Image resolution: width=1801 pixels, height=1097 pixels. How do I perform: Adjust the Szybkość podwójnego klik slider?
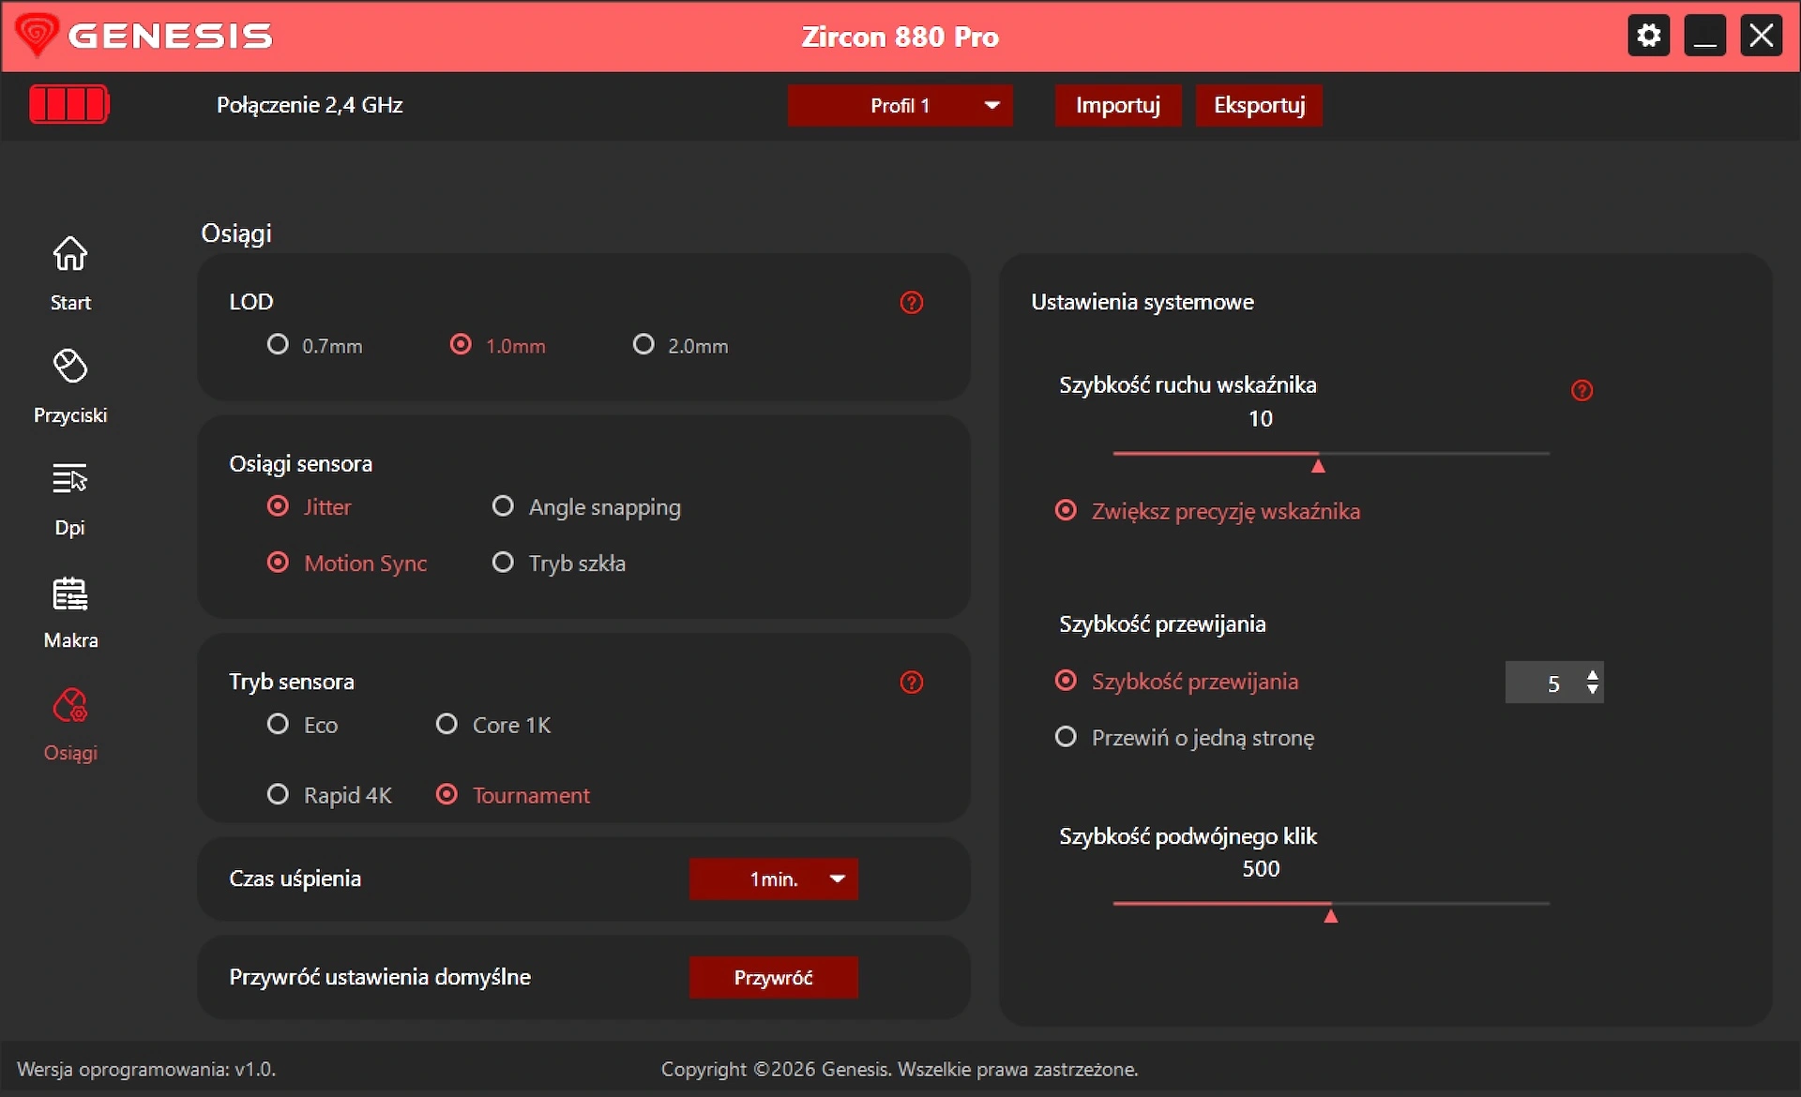(x=1331, y=904)
